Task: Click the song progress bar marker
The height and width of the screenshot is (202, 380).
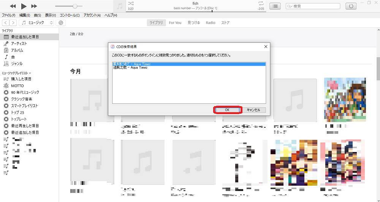Action: coord(212,11)
